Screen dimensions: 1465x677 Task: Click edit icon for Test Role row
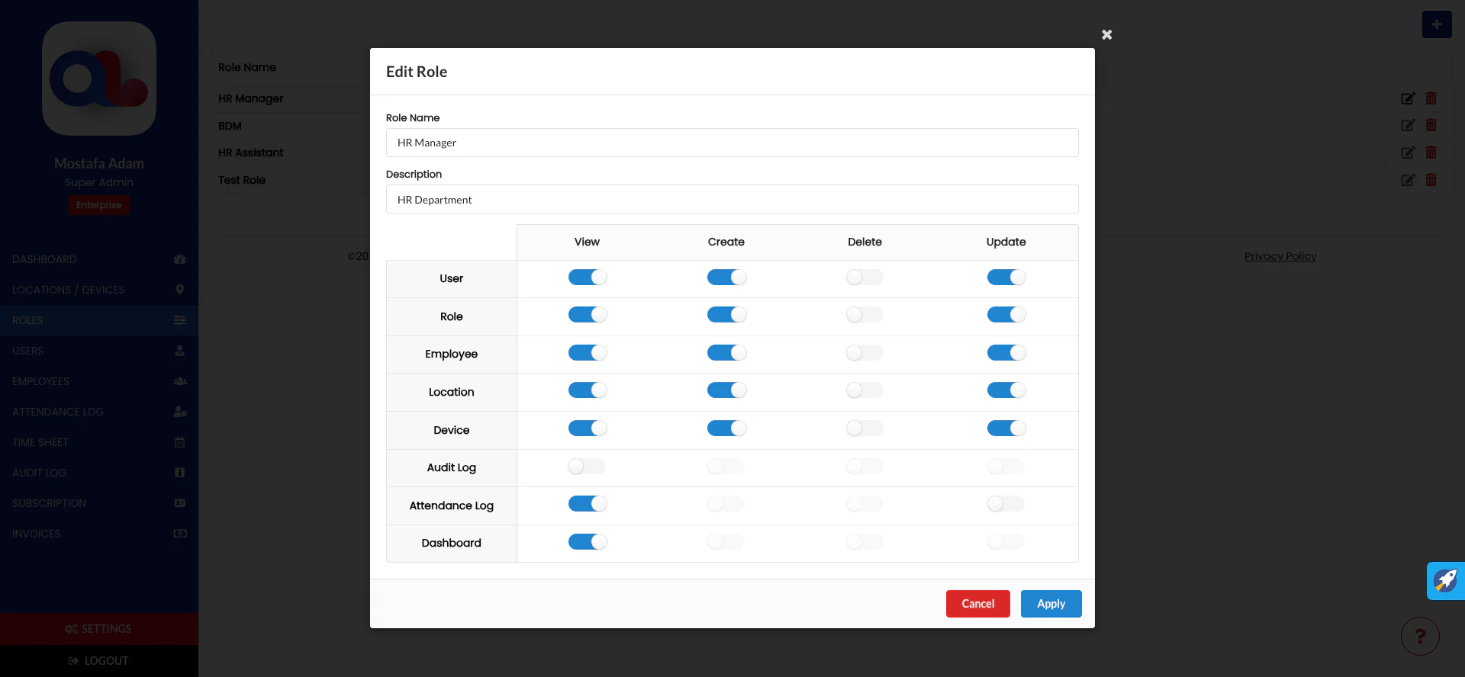pyautogui.click(x=1408, y=180)
